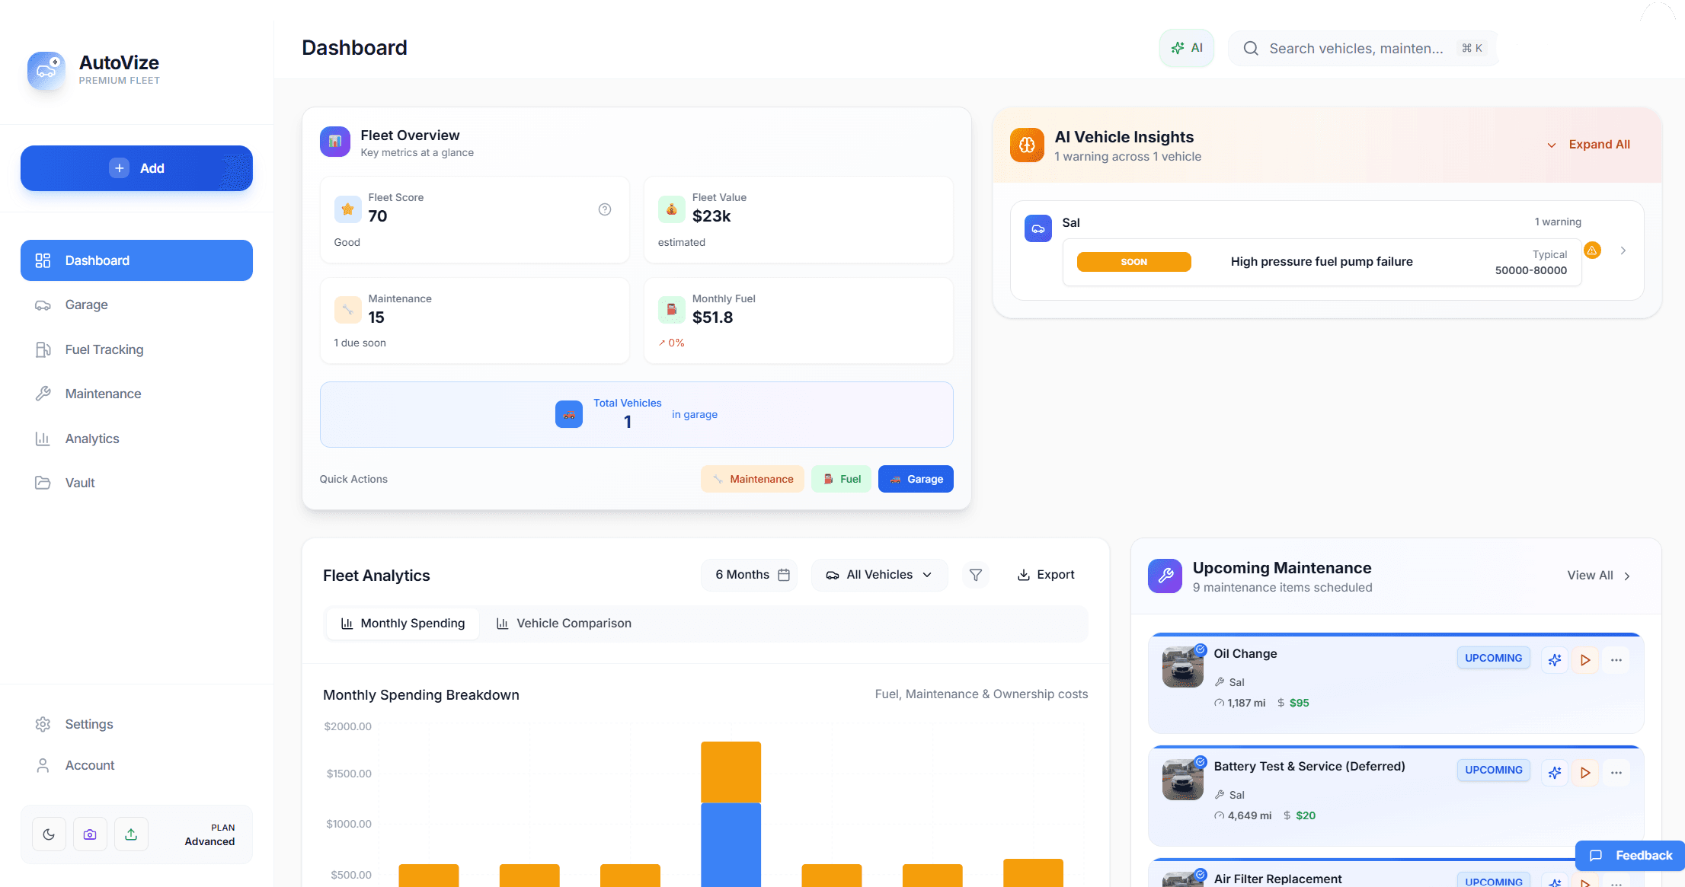Click the Maintenance wrench metric icon
Viewport: 1685px width, 887px height.
(x=348, y=310)
